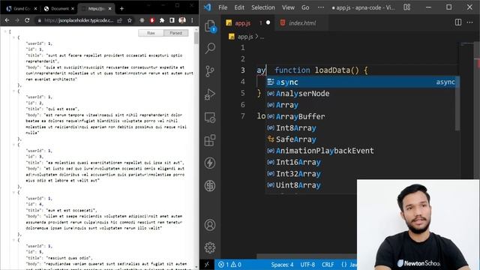
Task: Collapse the JSON object with id 5
Action: pyautogui.click(x=14, y=240)
